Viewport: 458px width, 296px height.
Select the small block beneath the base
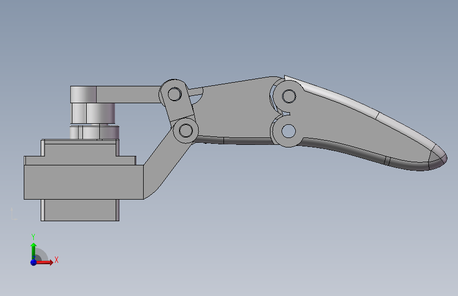(x=80, y=210)
